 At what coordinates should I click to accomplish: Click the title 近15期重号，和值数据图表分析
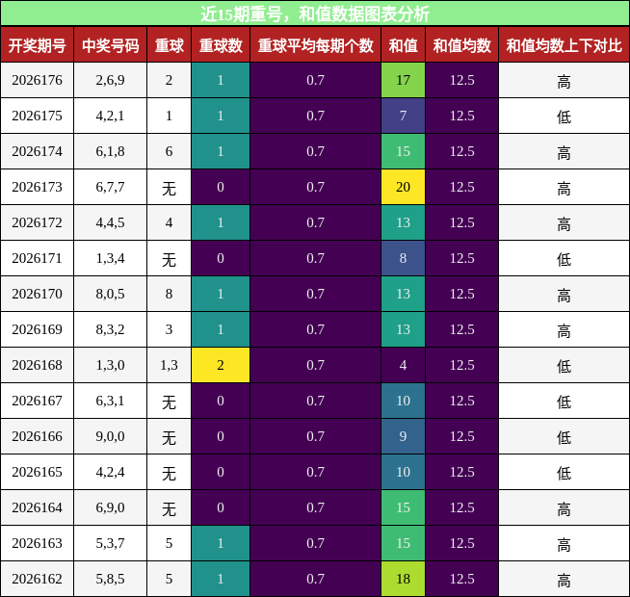315,13
